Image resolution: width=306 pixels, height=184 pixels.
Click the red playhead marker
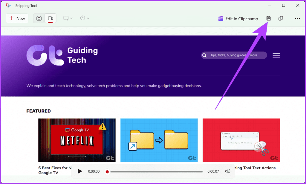pos(107,172)
